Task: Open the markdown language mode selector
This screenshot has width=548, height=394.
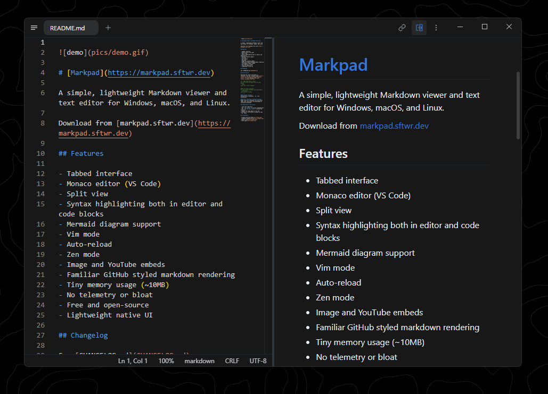Action: (199, 361)
